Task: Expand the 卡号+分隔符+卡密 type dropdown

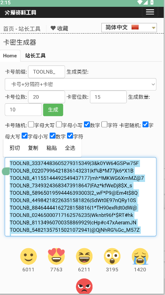Action: coord(81,84)
